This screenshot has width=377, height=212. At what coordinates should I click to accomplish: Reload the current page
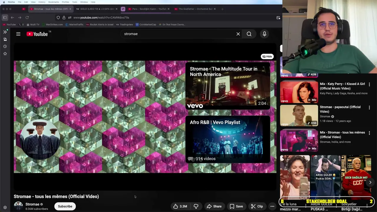pos(27,18)
